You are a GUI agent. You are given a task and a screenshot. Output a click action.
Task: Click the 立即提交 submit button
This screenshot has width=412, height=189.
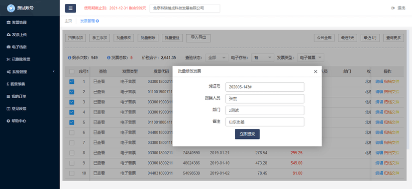[247, 134]
